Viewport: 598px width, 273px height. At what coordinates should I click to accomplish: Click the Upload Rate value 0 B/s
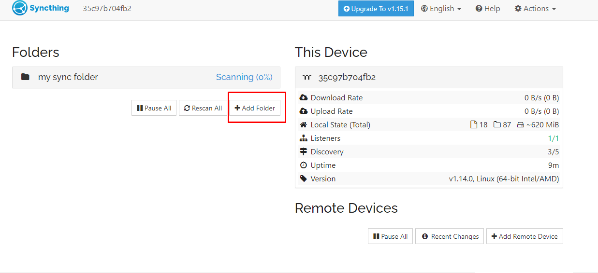(x=542, y=111)
